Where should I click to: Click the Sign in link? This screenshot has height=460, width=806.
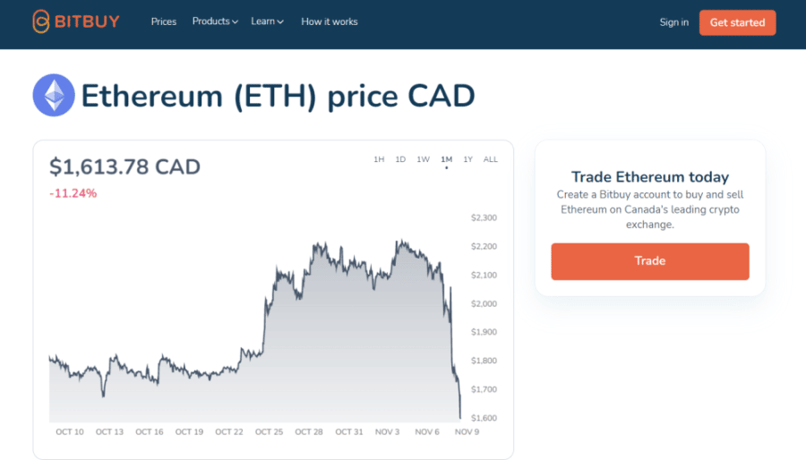click(x=673, y=22)
